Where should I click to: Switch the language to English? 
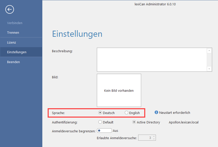point(127,113)
